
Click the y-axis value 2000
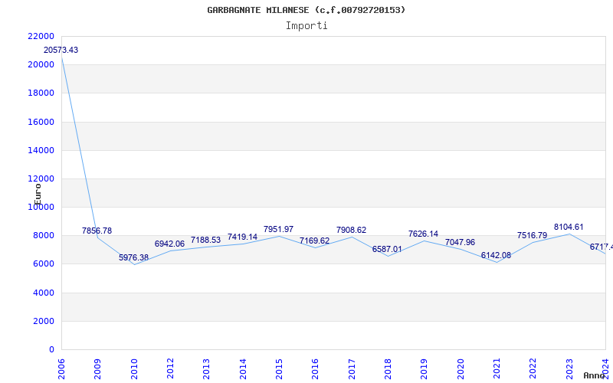pos(43,321)
